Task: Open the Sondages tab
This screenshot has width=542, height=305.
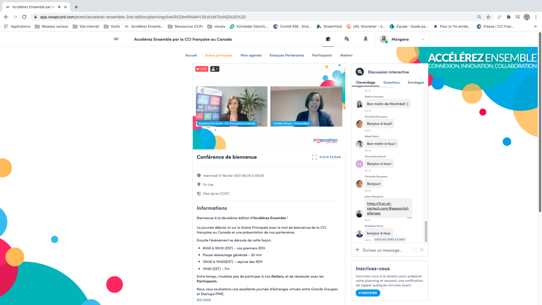Action: tap(416, 83)
